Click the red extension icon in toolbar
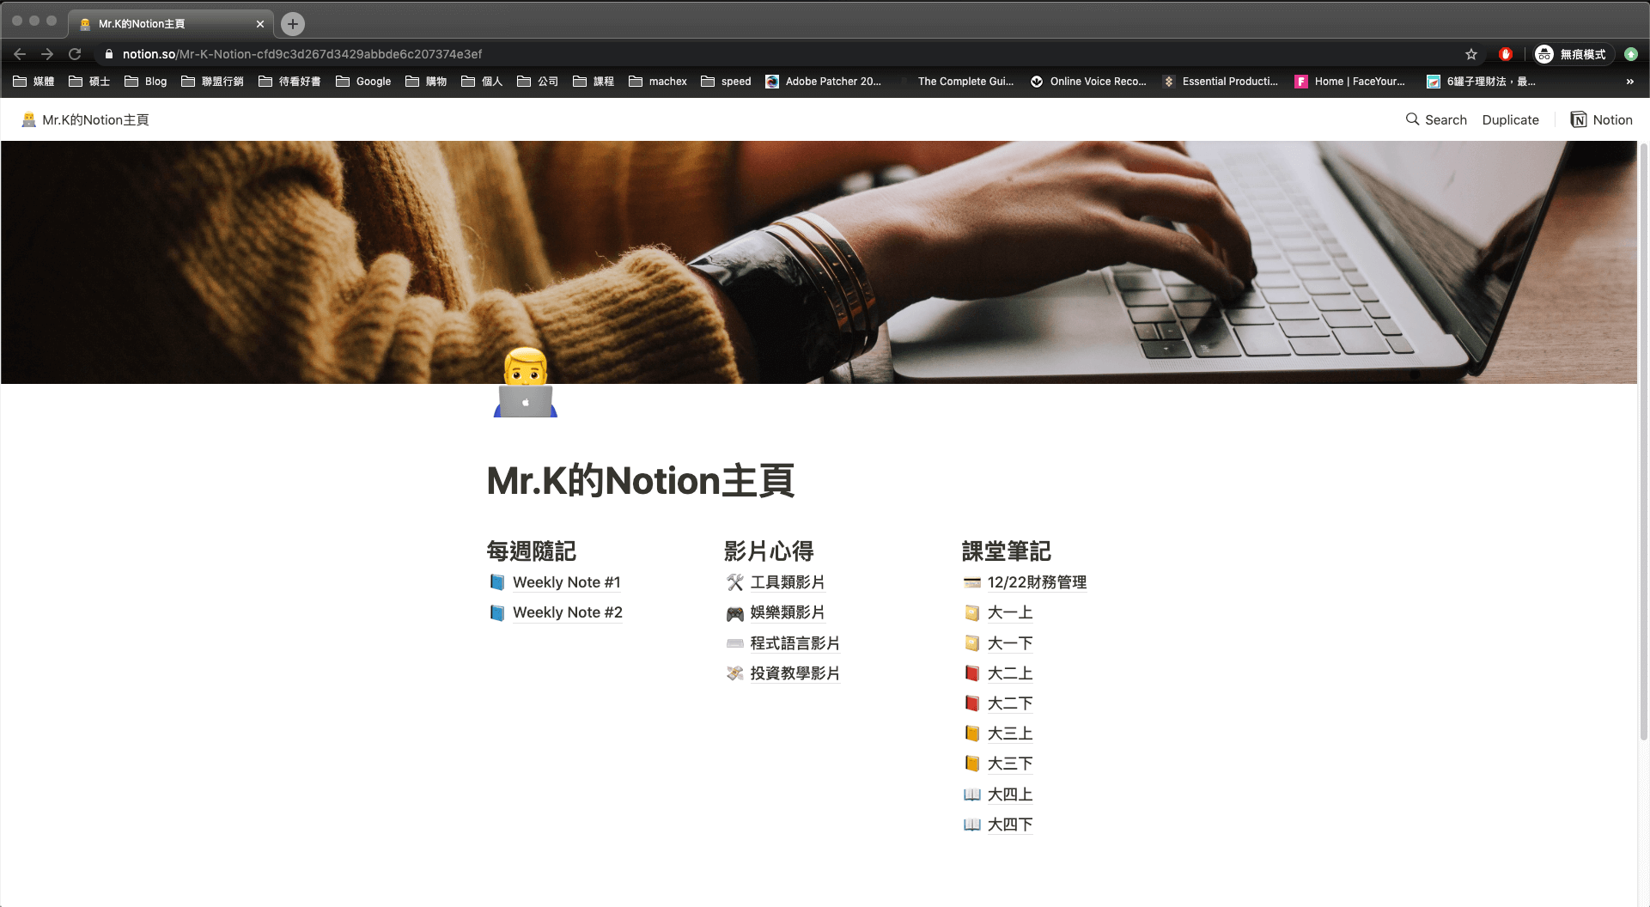This screenshot has height=907, width=1650. coord(1506,54)
